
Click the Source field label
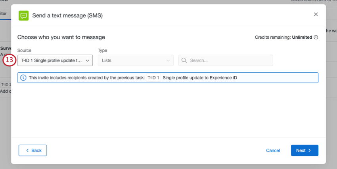coord(24,51)
